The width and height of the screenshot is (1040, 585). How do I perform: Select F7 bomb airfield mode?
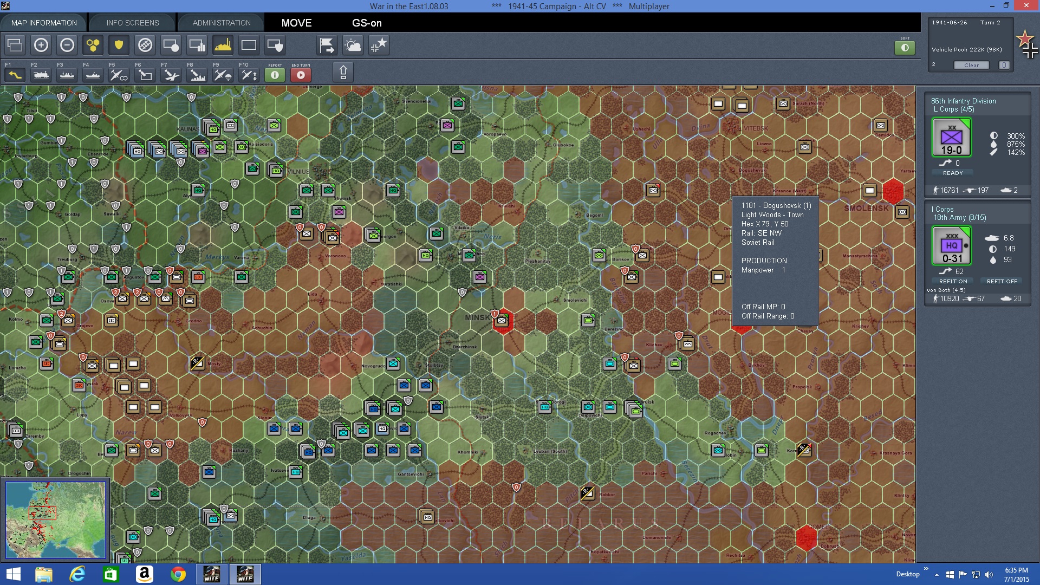[171, 75]
